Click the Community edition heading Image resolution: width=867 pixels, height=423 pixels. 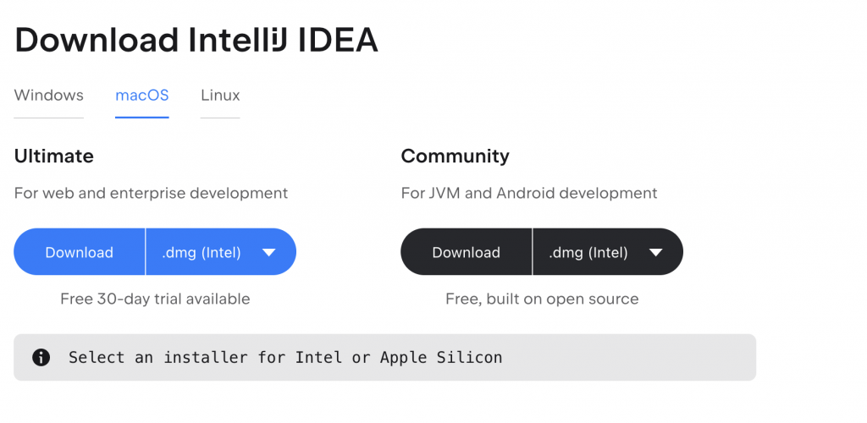[x=456, y=157]
